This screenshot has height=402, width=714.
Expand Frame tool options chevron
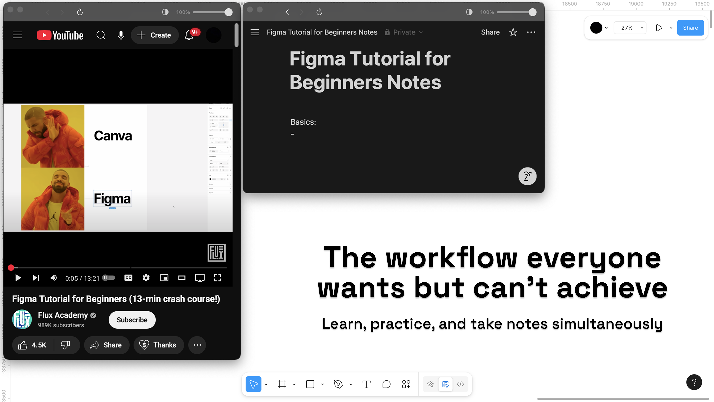pyautogui.click(x=294, y=384)
